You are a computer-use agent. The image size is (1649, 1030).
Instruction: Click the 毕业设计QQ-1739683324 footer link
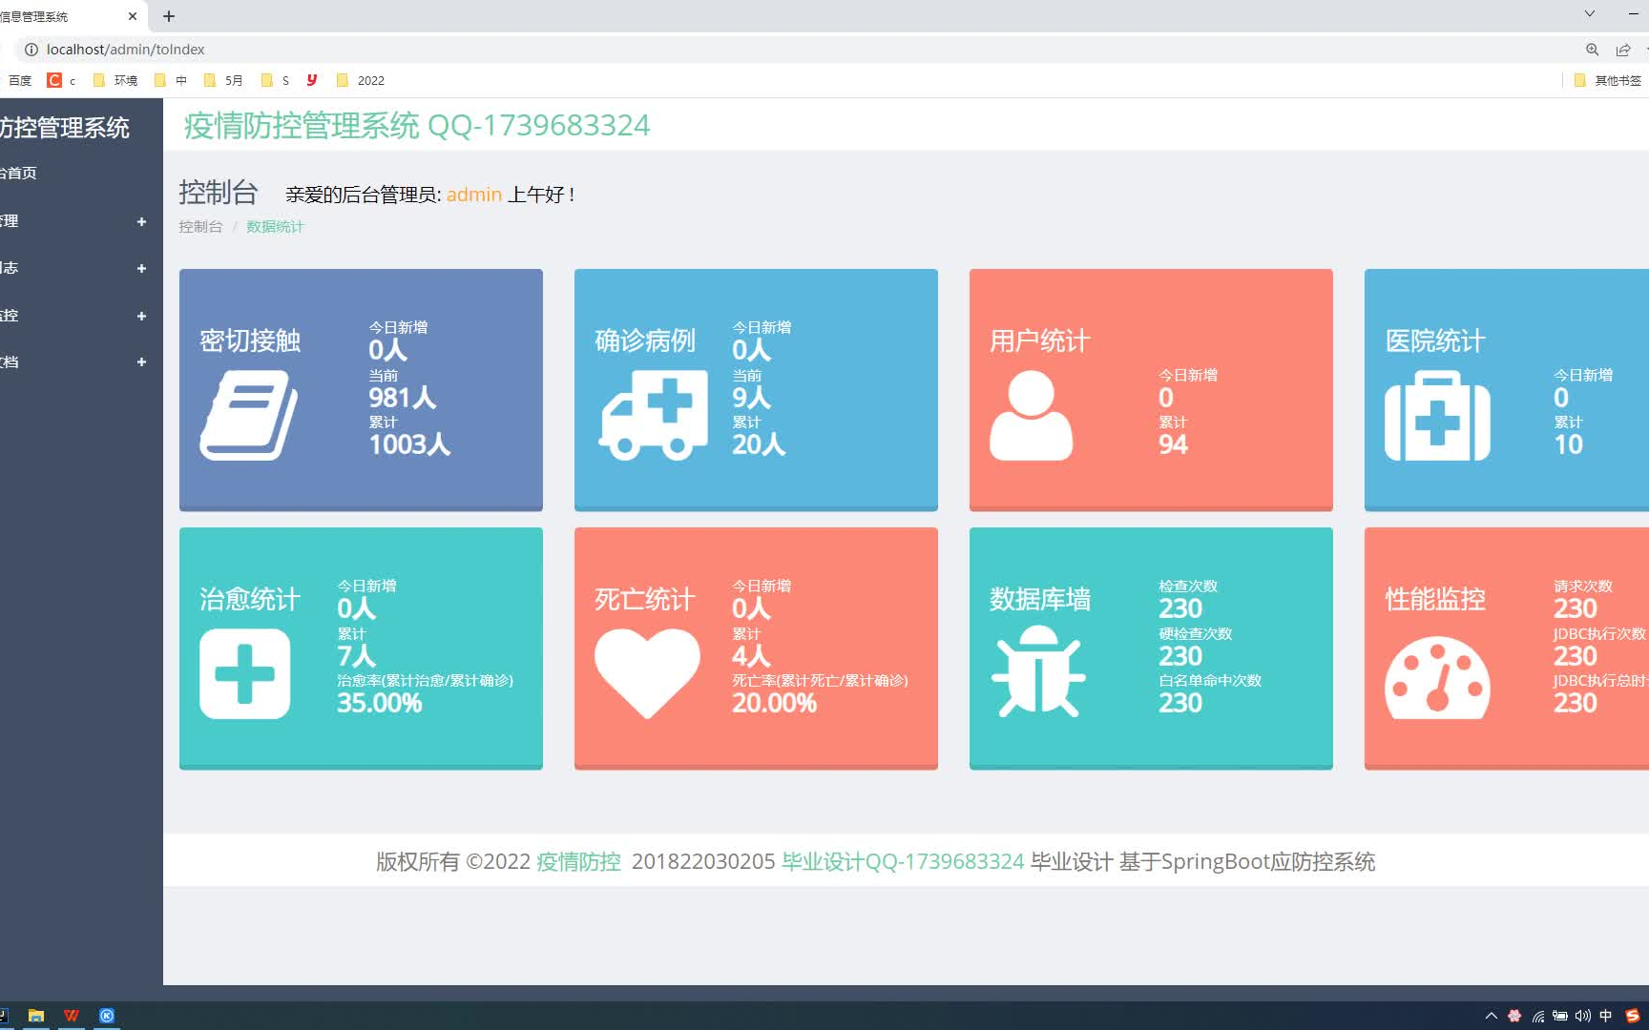tap(903, 861)
